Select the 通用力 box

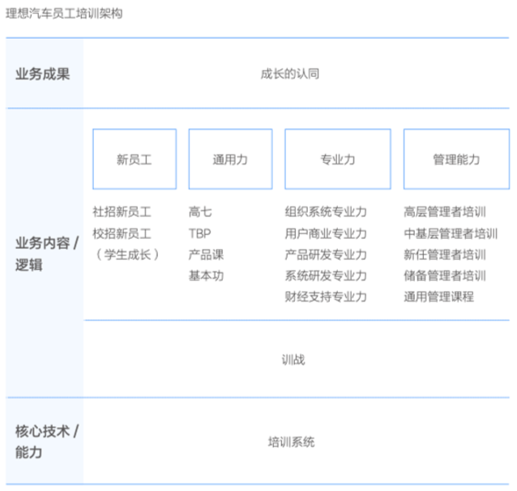230,159
